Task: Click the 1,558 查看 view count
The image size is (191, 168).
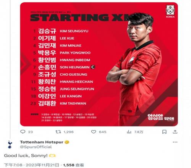Action: click(73, 165)
